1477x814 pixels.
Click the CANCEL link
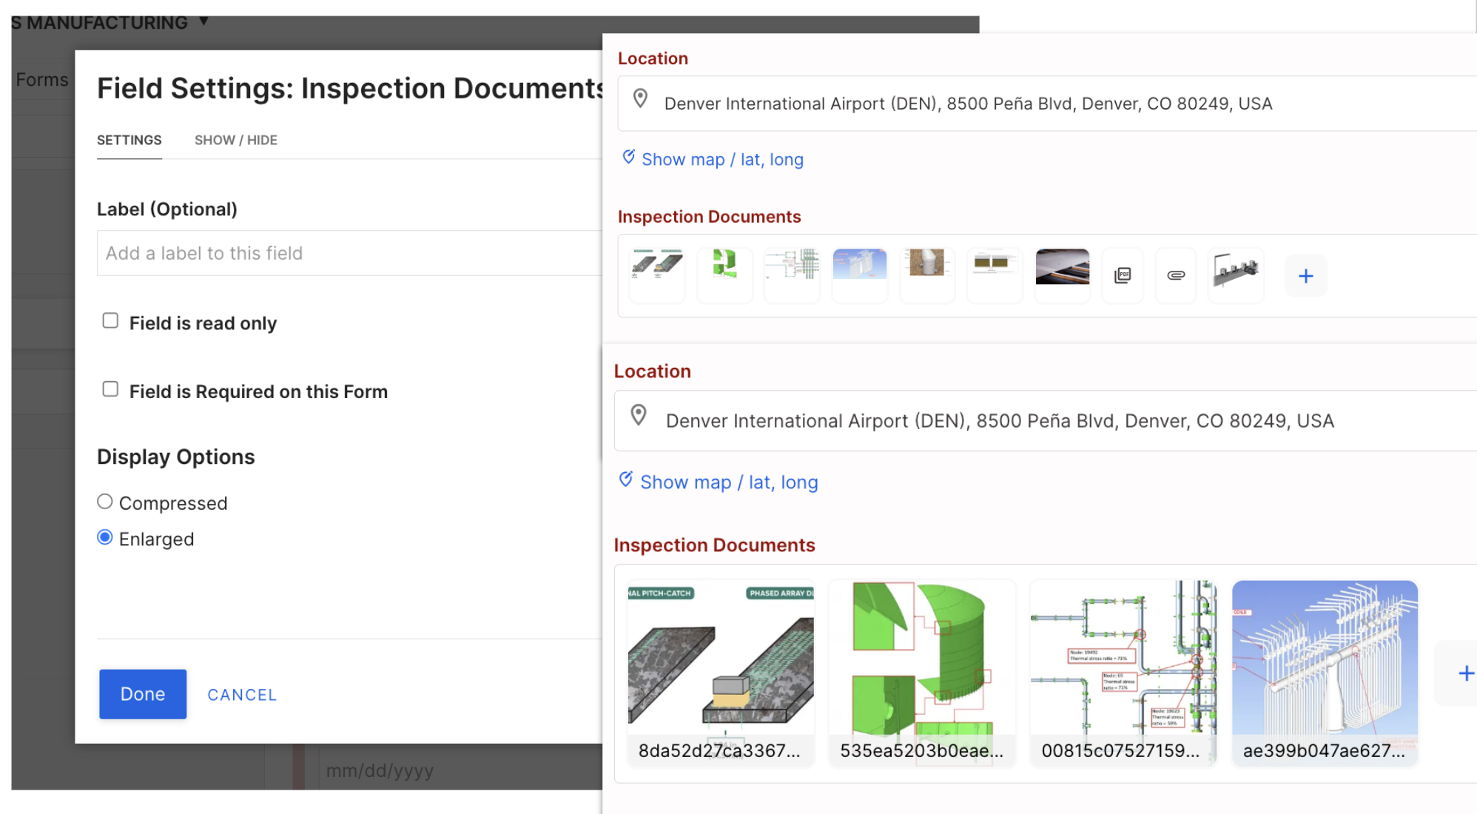pyautogui.click(x=242, y=695)
